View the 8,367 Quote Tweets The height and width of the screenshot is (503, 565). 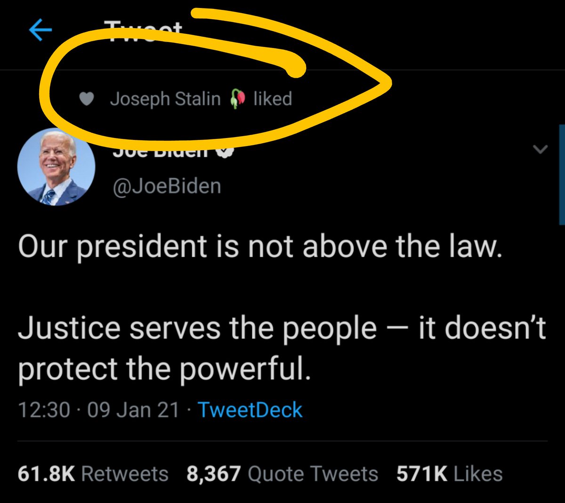coord(282,474)
